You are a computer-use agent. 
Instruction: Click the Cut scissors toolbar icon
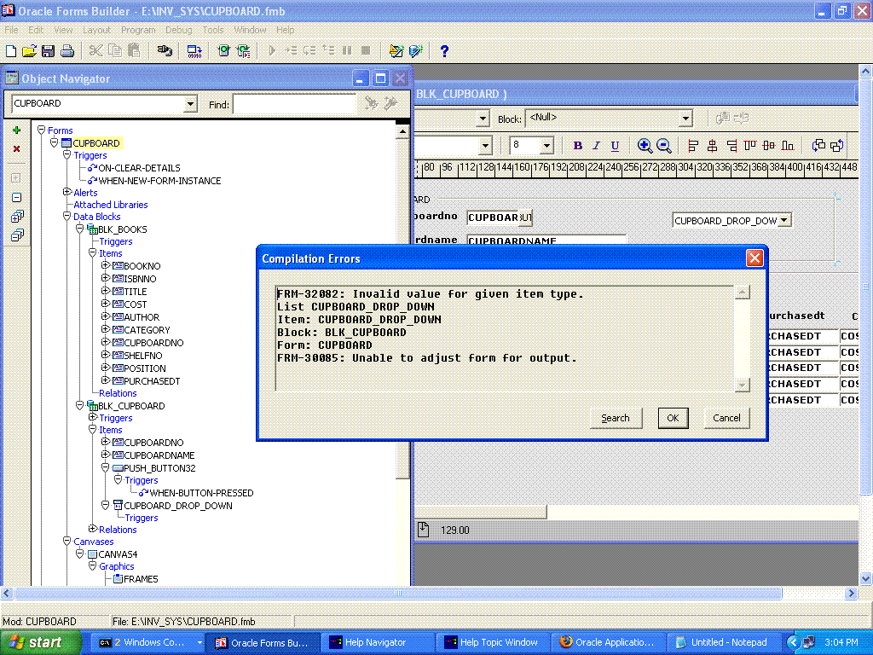[x=95, y=50]
